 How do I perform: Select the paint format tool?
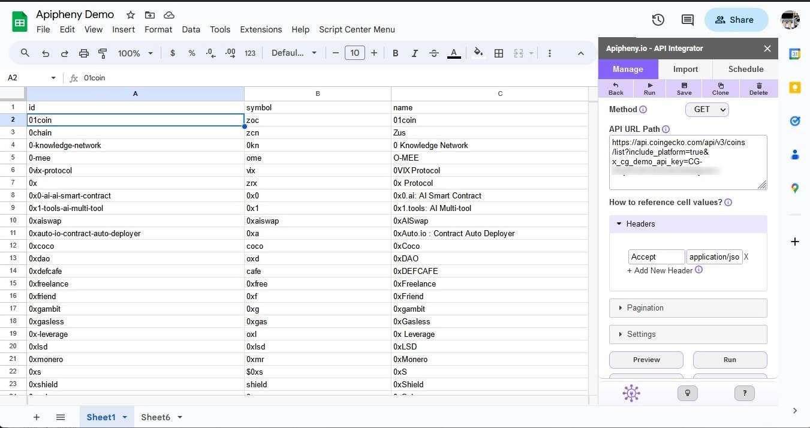pyautogui.click(x=103, y=53)
